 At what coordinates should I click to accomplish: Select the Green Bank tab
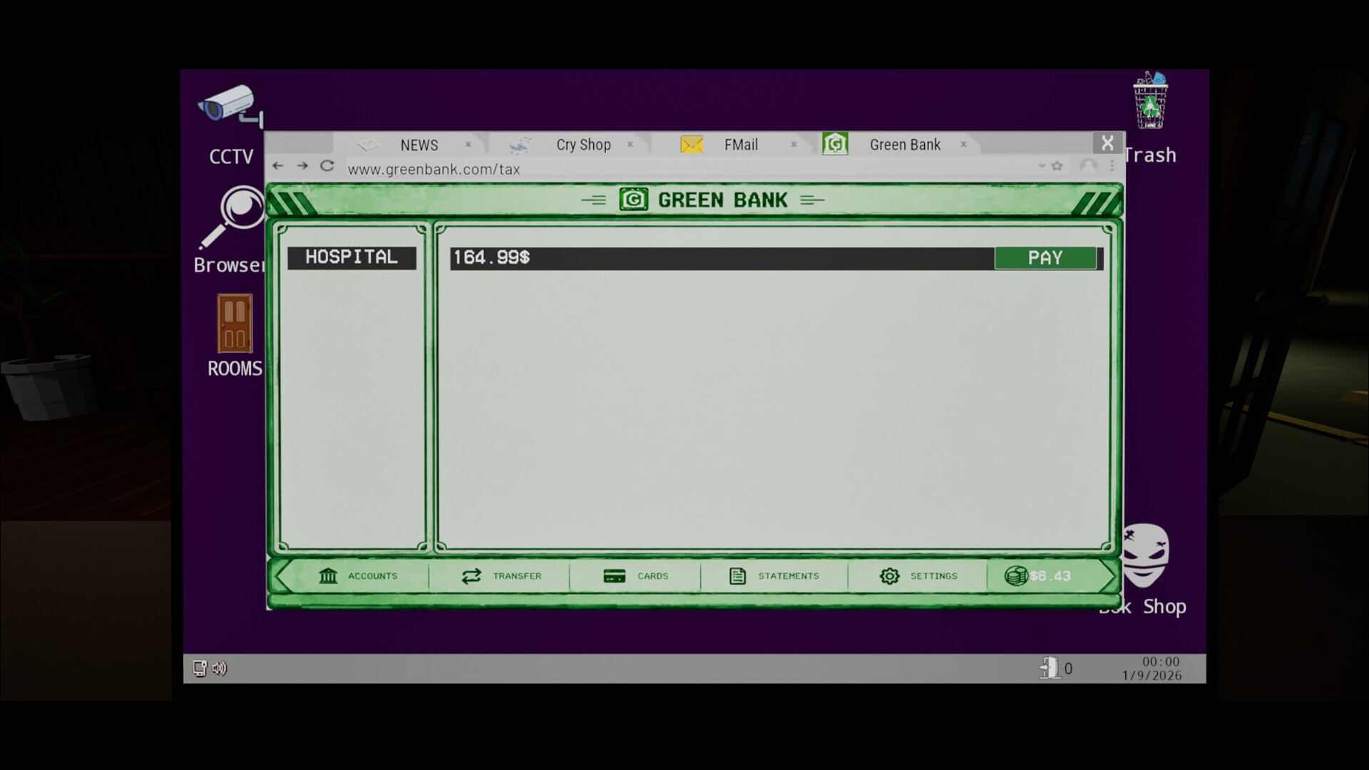pyautogui.click(x=905, y=145)
